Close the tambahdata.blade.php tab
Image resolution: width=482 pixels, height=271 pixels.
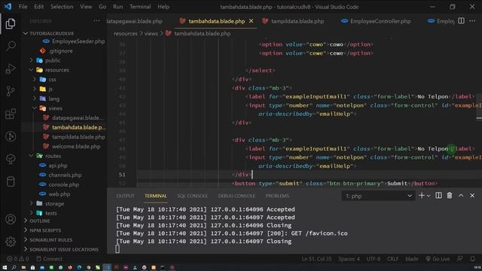(x=251, y=21)
